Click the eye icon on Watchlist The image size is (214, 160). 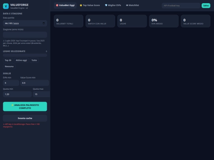coord(127,5)
